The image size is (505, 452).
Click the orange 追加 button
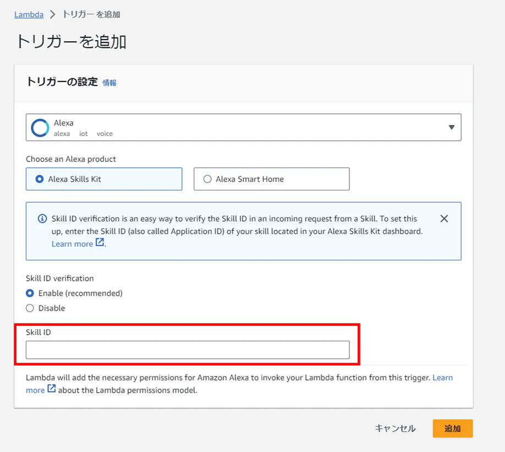coord(453,428)
